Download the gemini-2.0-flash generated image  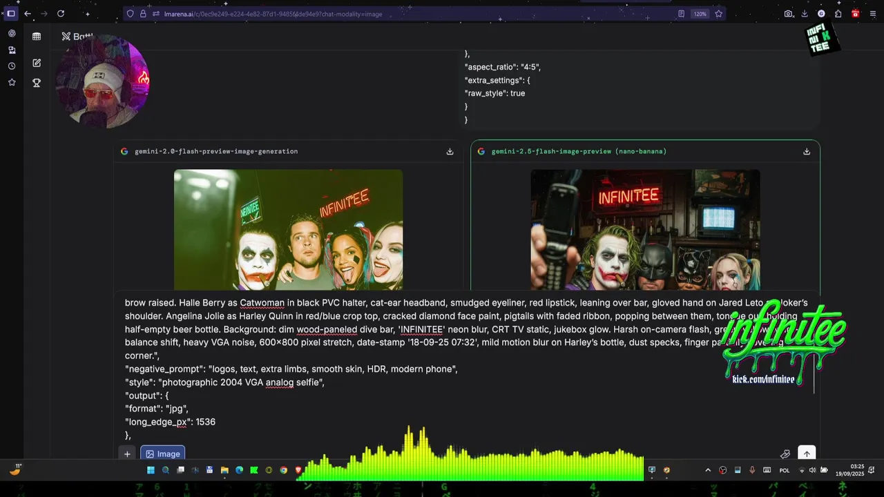coord(450,151)
